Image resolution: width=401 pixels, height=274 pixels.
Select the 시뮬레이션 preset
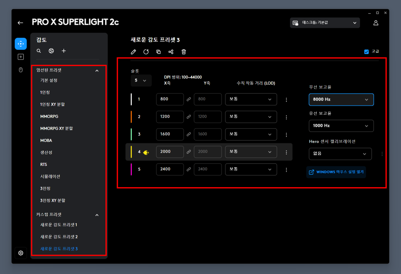coord(50,176)
